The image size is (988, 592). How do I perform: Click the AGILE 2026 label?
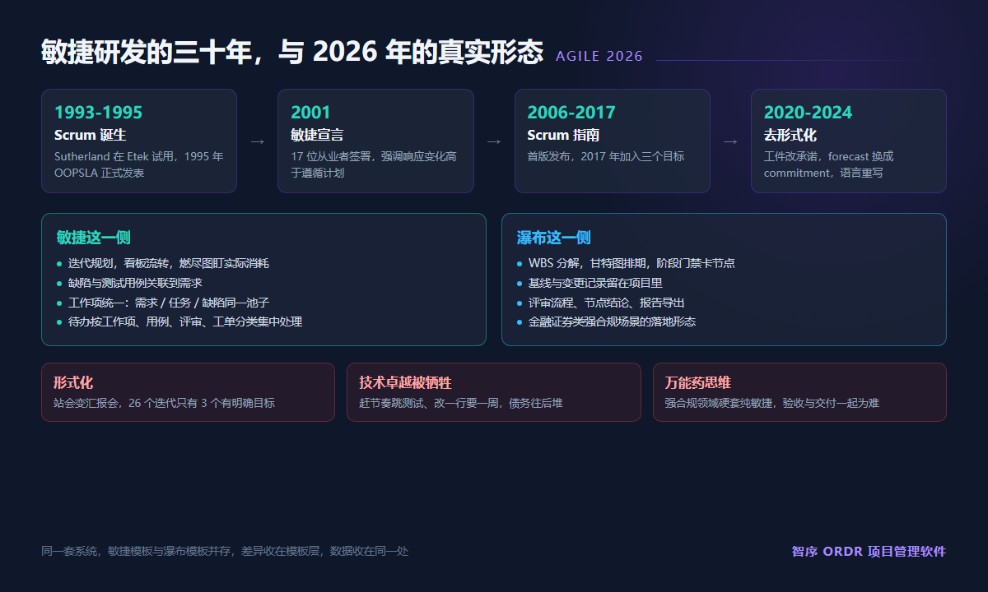[x=599, y=57]
